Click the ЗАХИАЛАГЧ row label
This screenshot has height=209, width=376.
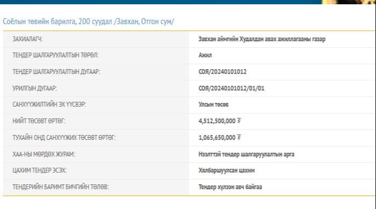pyautogui.click(x=27, y=39)
